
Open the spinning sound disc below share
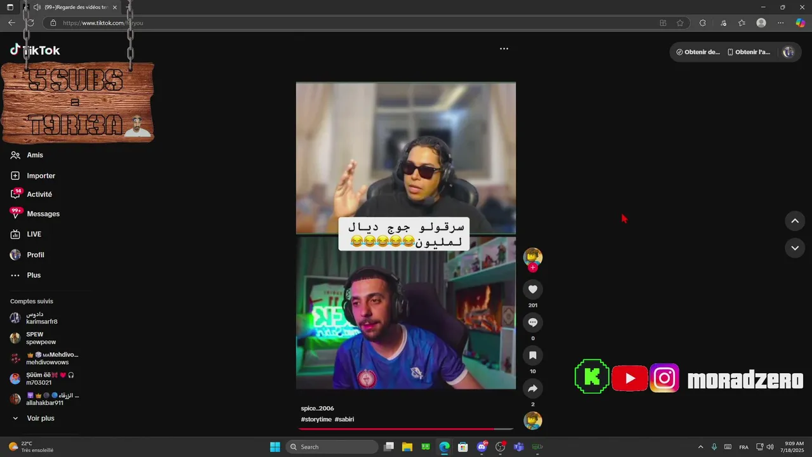tap(533, 420)
